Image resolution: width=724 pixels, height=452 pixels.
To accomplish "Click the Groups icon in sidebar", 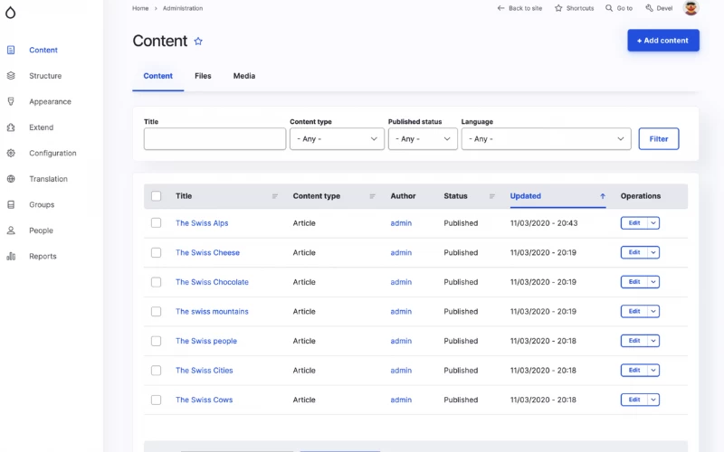I will [11, 205].
